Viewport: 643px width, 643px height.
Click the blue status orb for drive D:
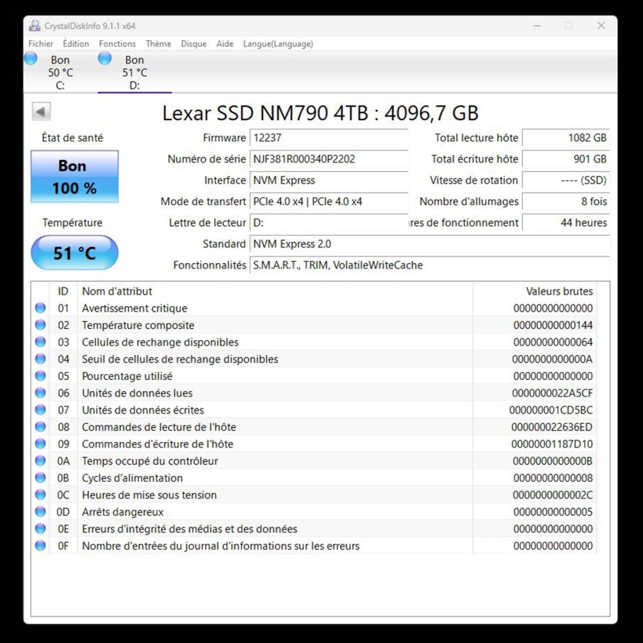[105, 58]
